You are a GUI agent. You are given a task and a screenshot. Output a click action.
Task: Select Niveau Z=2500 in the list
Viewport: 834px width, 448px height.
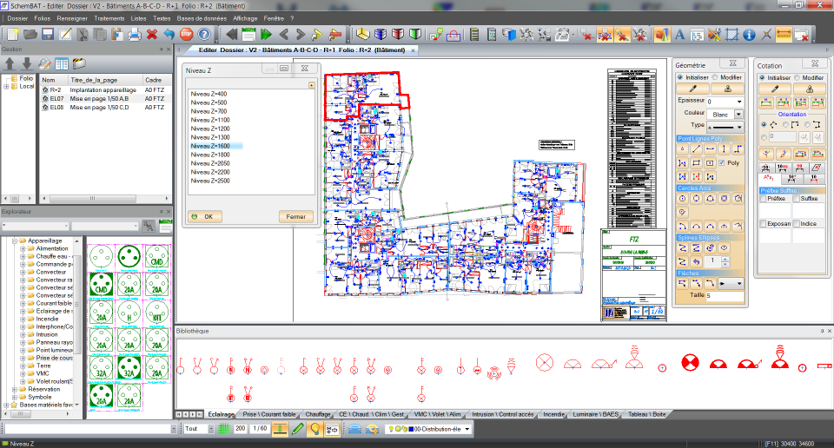point(210,181)
